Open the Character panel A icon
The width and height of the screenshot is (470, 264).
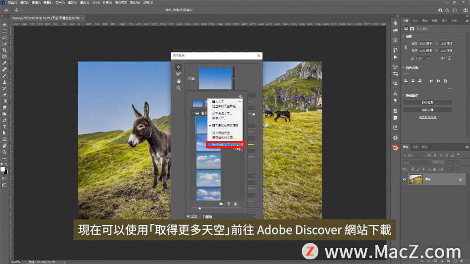395,94
